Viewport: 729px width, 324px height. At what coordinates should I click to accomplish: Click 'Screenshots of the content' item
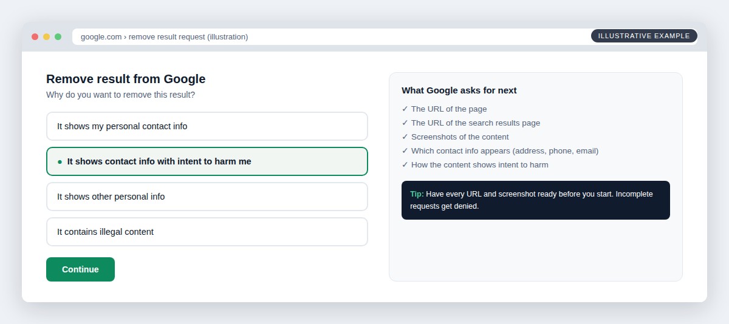pos(455,137)
